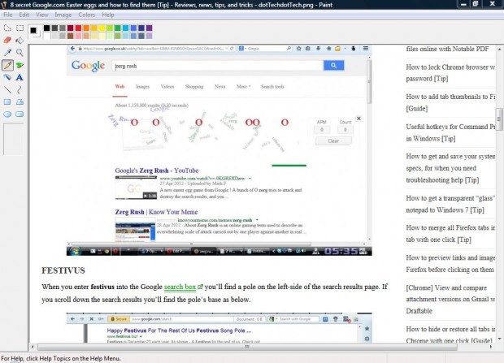Open the Help menu
This screenshot has height=363, width=504.
click(x=108, y=15)
